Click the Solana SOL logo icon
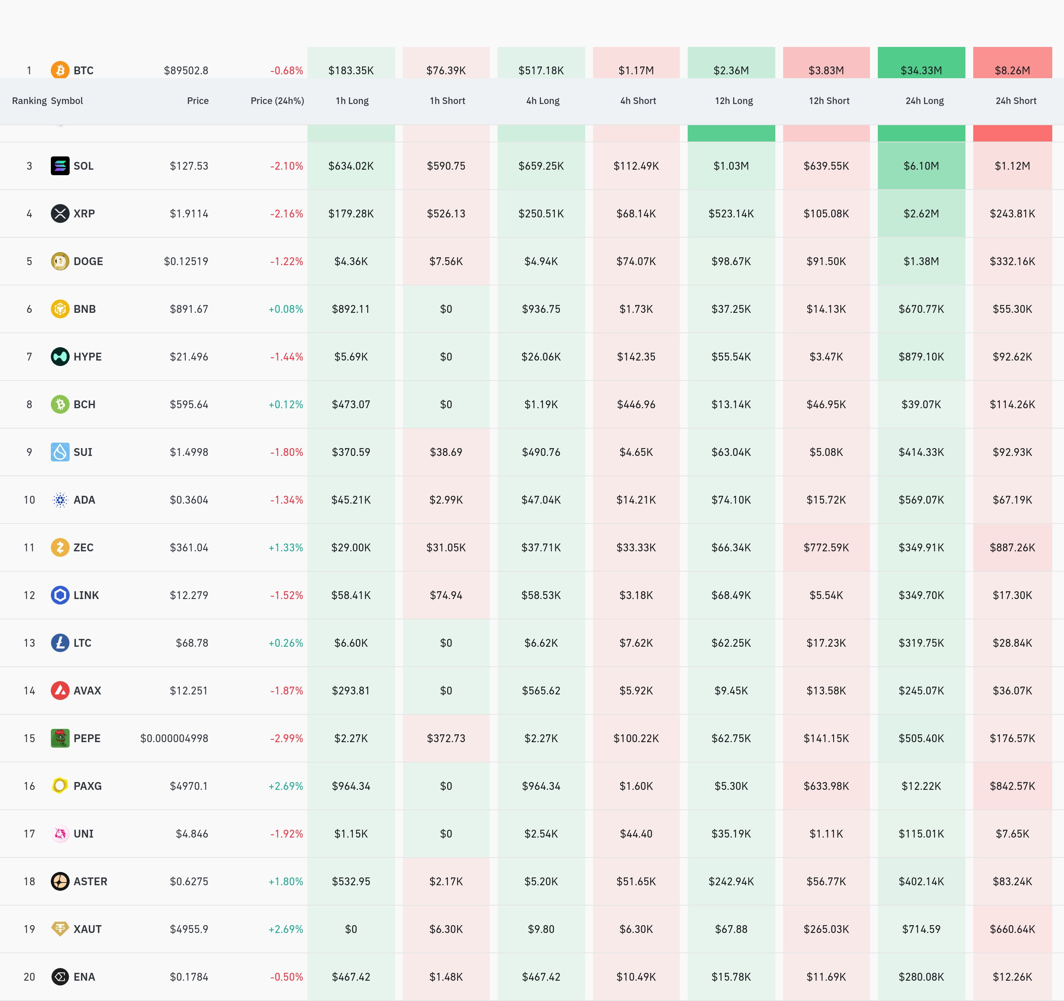Viewport: 1064px width, 1001px height. pos(60,166)
